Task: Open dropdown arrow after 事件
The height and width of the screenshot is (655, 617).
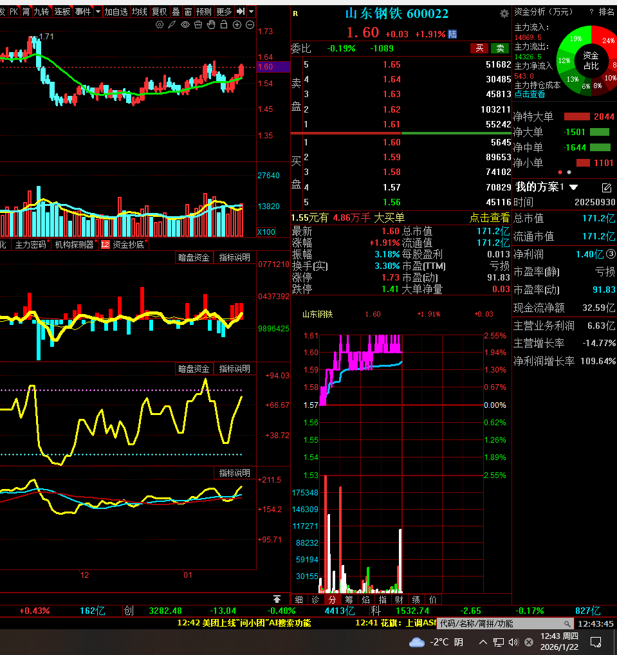Action: point(98,12)
